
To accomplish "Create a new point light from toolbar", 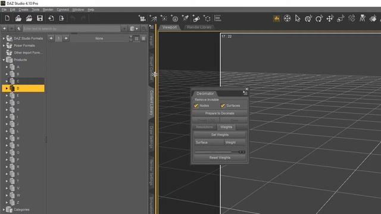I will click(164, 18).
